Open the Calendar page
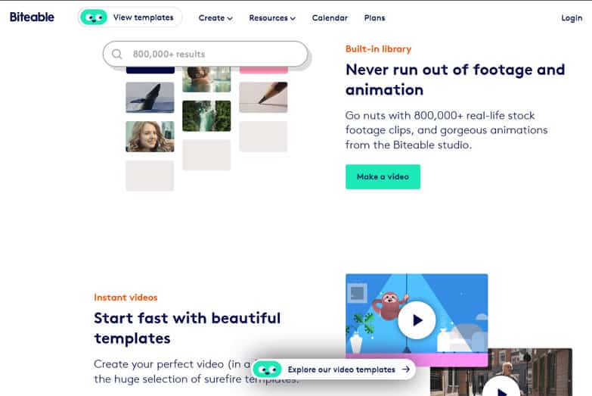 point(330,17)
